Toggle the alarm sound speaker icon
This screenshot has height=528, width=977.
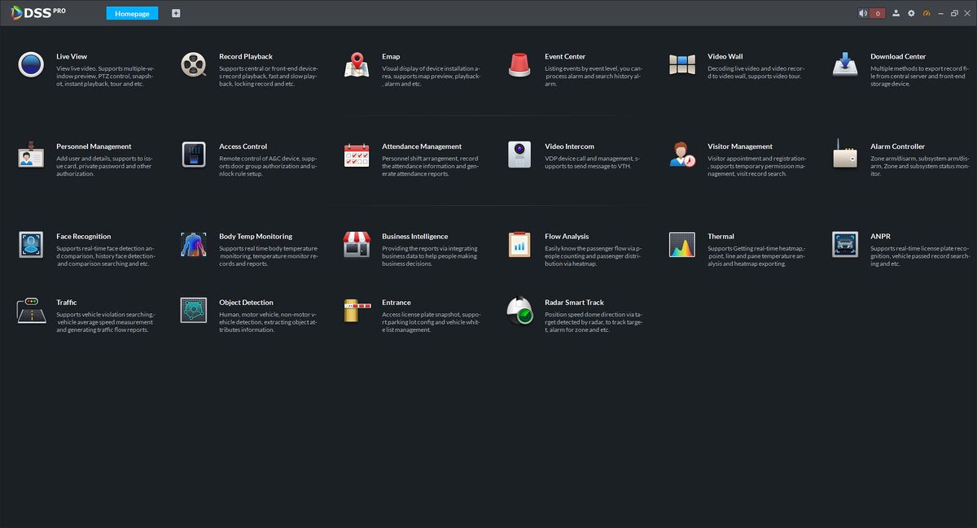coord(863,13)
